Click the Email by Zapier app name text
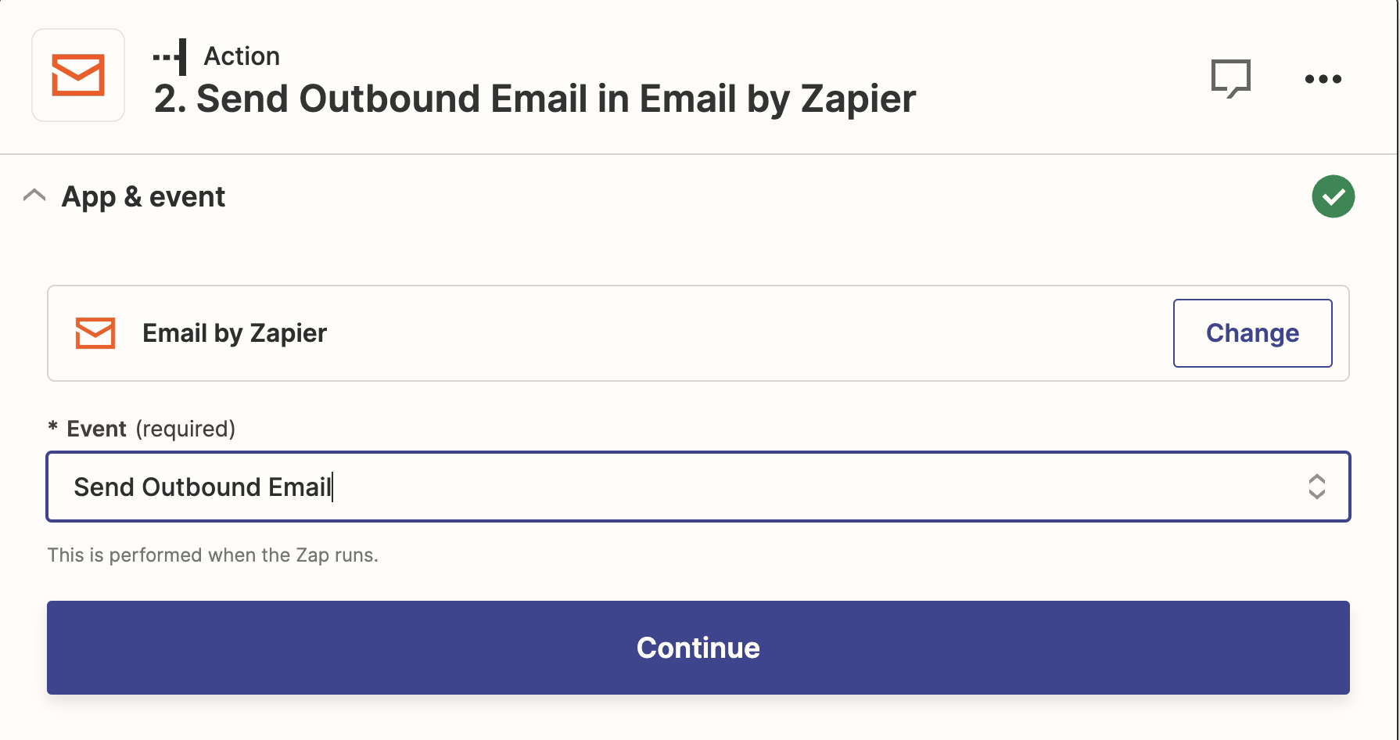The image size is (1400, 740). (235, 333)
